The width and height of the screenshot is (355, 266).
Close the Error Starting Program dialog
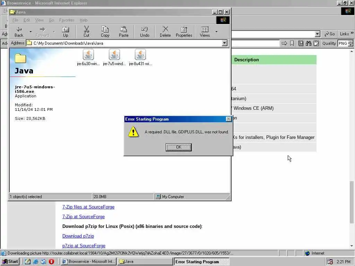click(x=229, y=119)
